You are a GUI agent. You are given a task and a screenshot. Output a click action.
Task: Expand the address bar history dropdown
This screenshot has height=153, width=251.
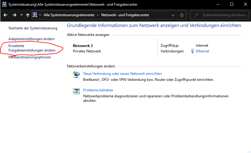click(x=173, y=15)
